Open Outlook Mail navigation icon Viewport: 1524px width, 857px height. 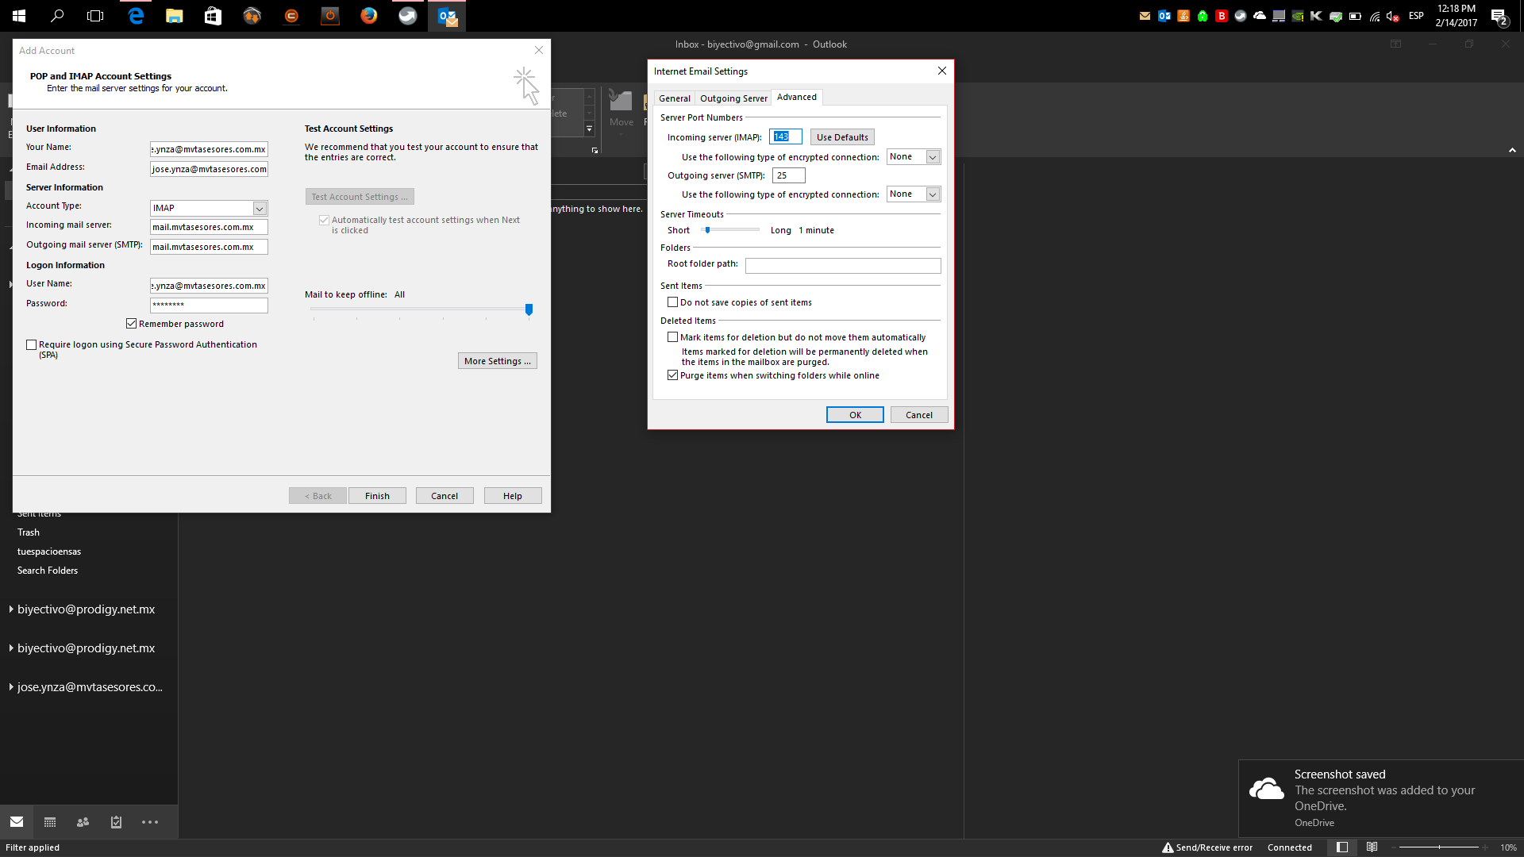(x=17, y=822)
